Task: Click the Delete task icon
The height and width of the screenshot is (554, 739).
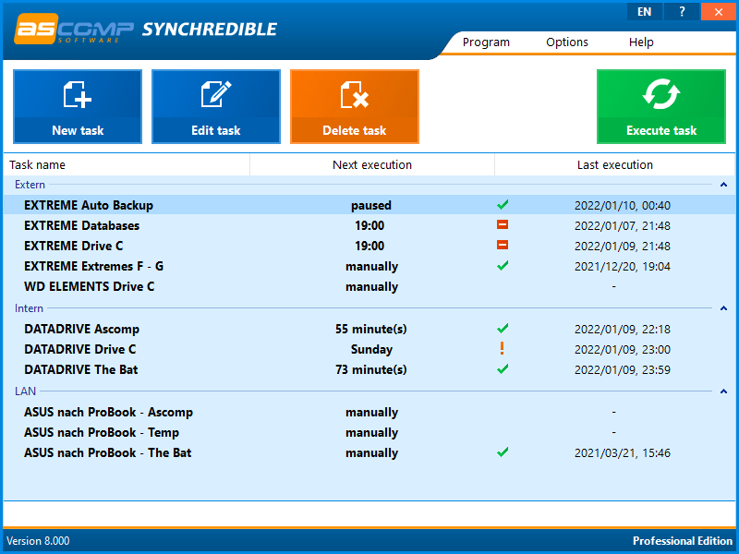Action: [354, 97]
